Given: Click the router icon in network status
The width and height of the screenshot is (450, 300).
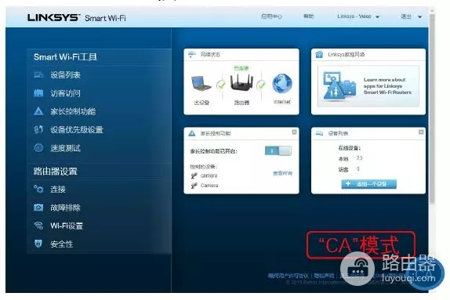Looking at the screenshot, I should click(241, 82).
